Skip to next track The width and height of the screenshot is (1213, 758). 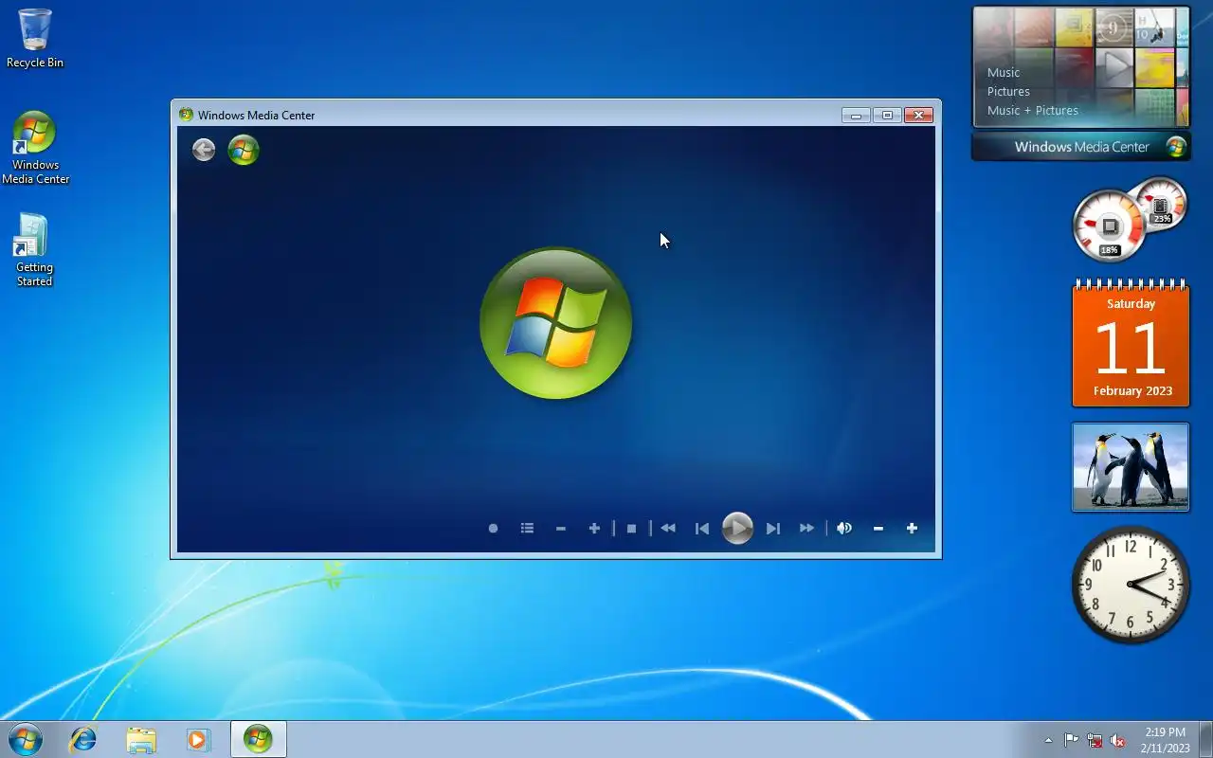[773, 529]
